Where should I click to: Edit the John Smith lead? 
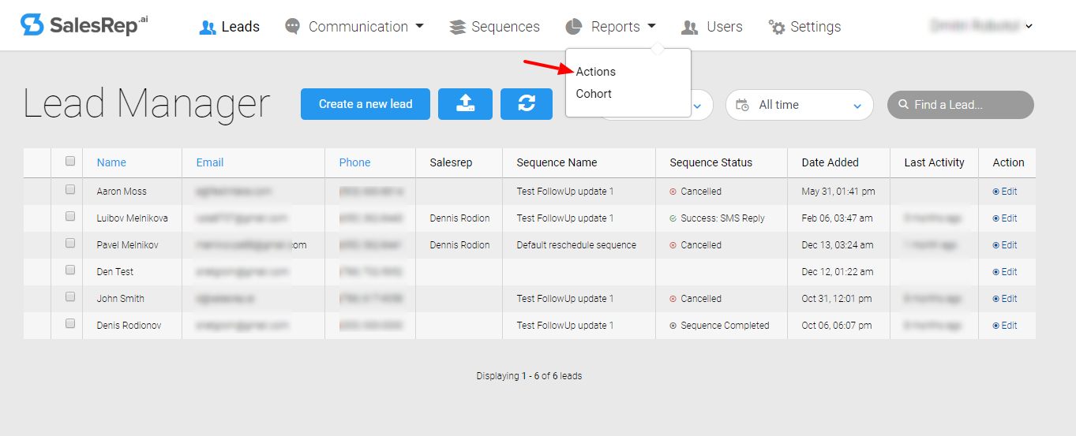[x=1005, y=299]
